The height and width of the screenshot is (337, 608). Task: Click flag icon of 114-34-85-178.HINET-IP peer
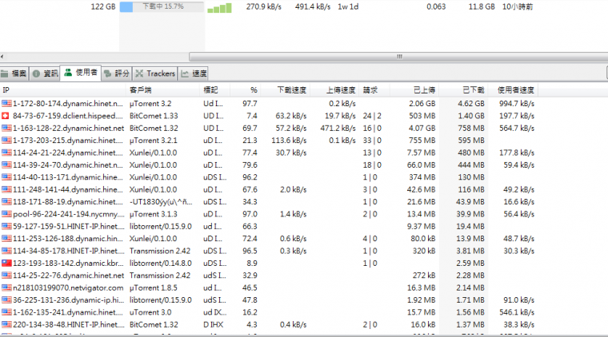pyautogui.click(x=6, y=251)
